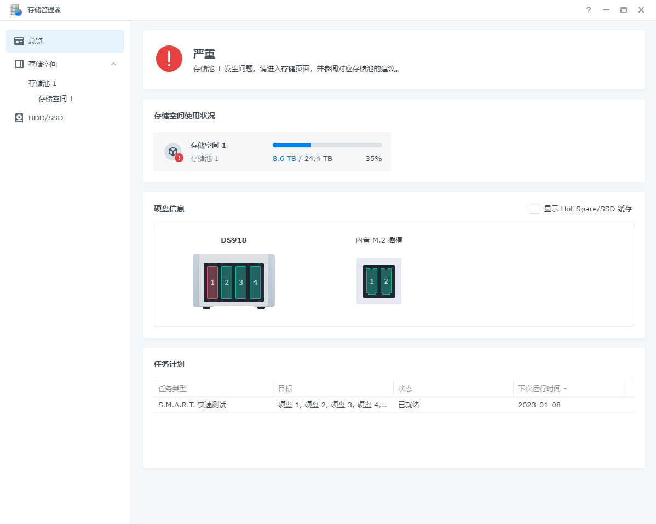Sort by 下次运行时间 column header
This screenshot has width=656, height=524.
pyautogui.click(x=539, y=389)
